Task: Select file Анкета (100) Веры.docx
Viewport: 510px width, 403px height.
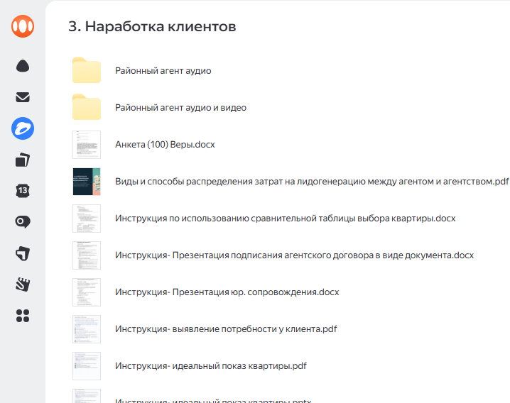Action: click(165, 145)
